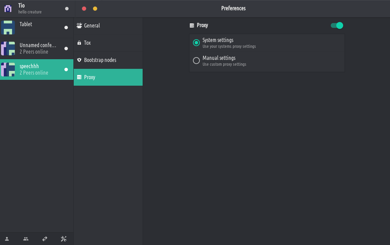Click the Unnamed conference avatar icon
Screen dimensions: 390x245
coord(8,49)
